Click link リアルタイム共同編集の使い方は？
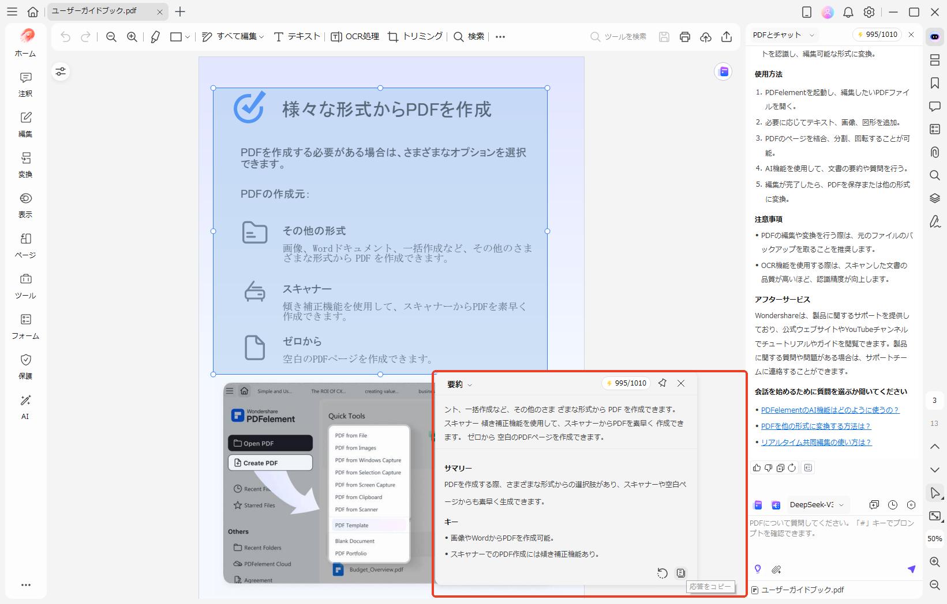947x604 pixels. pyautogui.click(x=816, y=443)
